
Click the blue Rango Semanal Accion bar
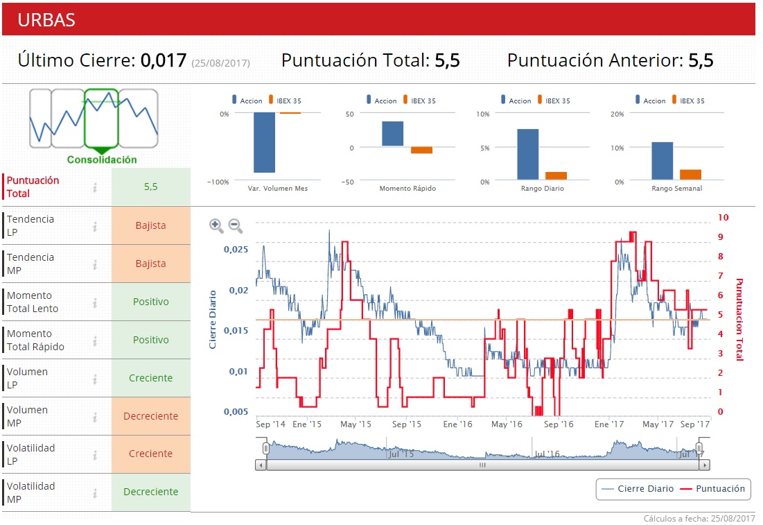(x=662, y=161)
